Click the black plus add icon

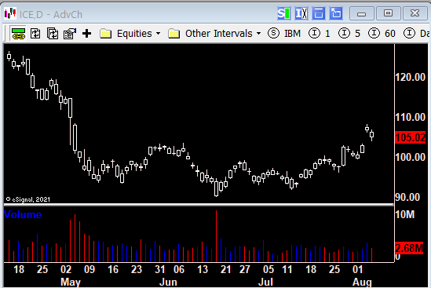(87, 34)
